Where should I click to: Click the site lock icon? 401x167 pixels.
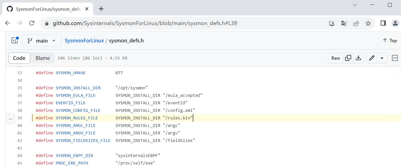coord(47,23)
